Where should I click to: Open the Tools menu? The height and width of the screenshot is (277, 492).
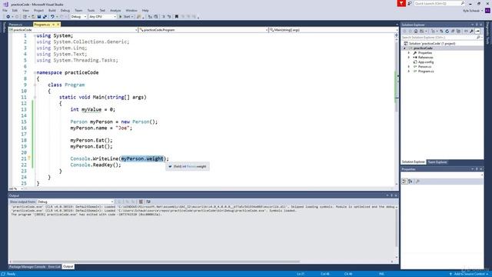[x=91, y=10]
